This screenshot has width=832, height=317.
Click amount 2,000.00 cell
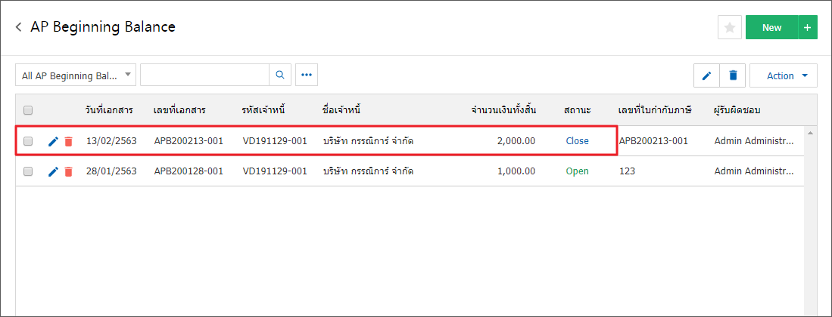click(x=516, y=141)
